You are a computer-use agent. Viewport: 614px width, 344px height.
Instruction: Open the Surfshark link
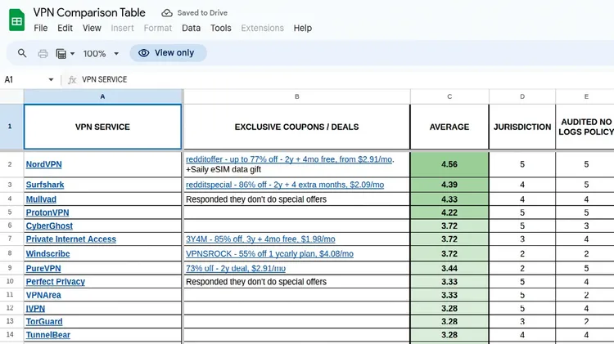[x=45, y=185]
